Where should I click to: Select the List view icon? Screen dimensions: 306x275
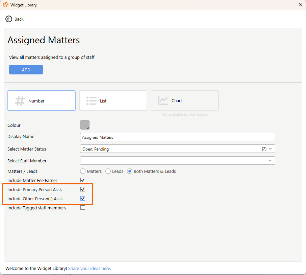[92, 101]
